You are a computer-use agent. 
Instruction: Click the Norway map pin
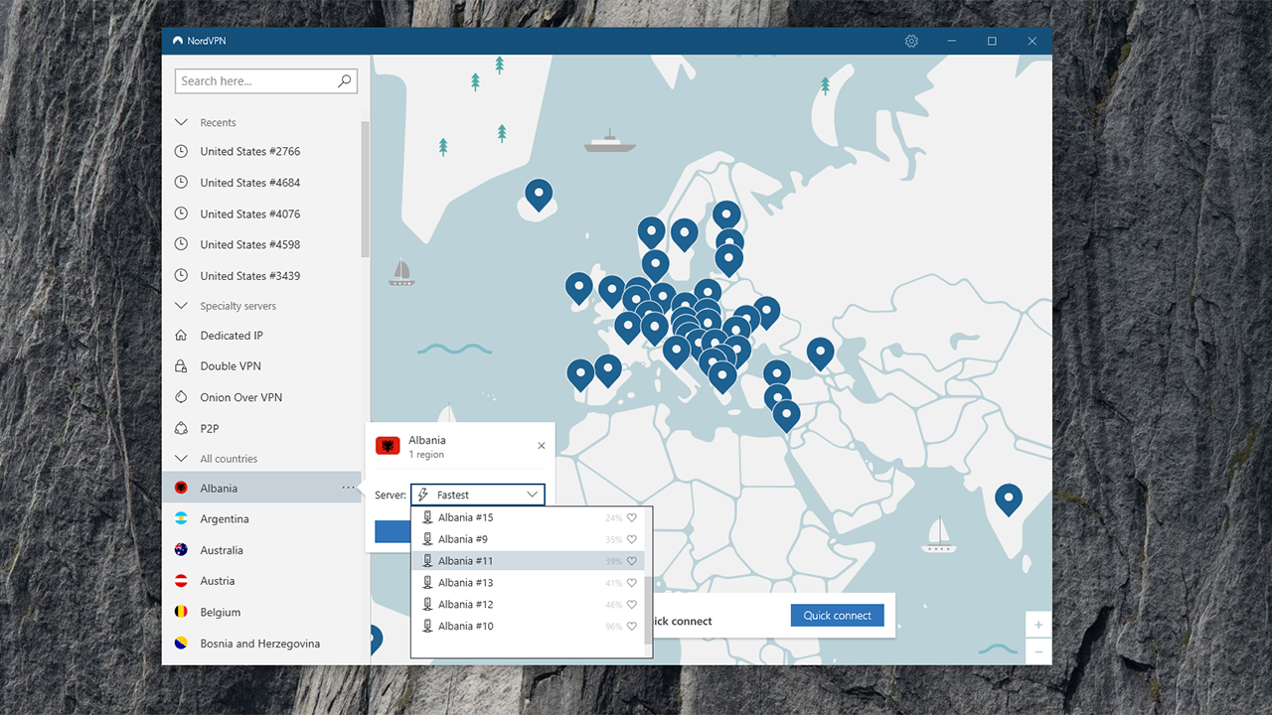pos(651,232)
